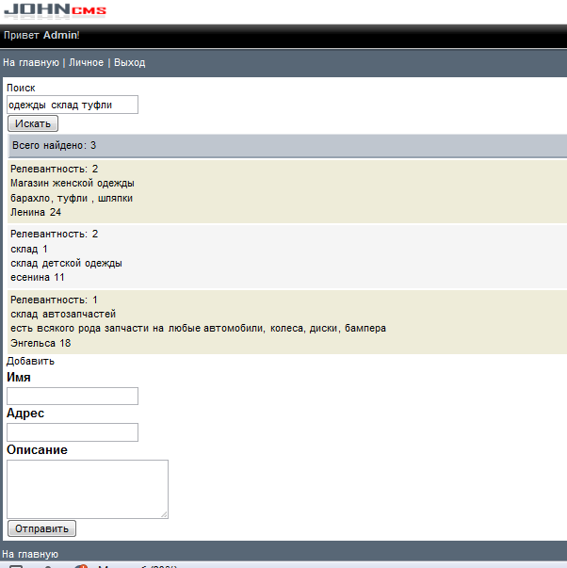The height and width of the screenshot is (568, 567).
Task: Focus the Имя input field
Action: coord(73,396)
